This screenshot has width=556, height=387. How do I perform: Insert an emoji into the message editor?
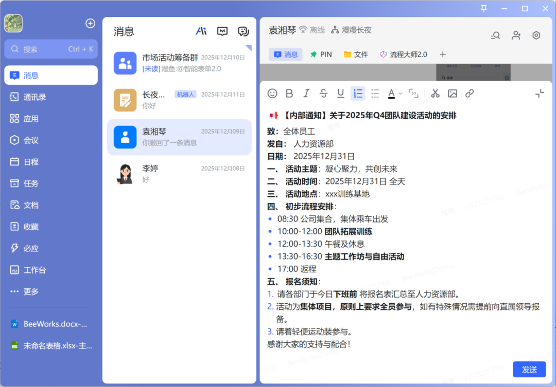pos(272,94)
